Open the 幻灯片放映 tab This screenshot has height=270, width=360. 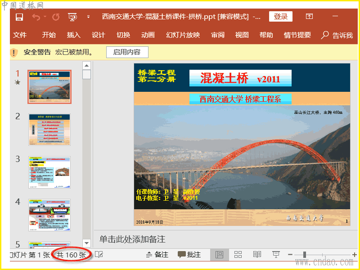pyautogui.click(x=183, y=35)
